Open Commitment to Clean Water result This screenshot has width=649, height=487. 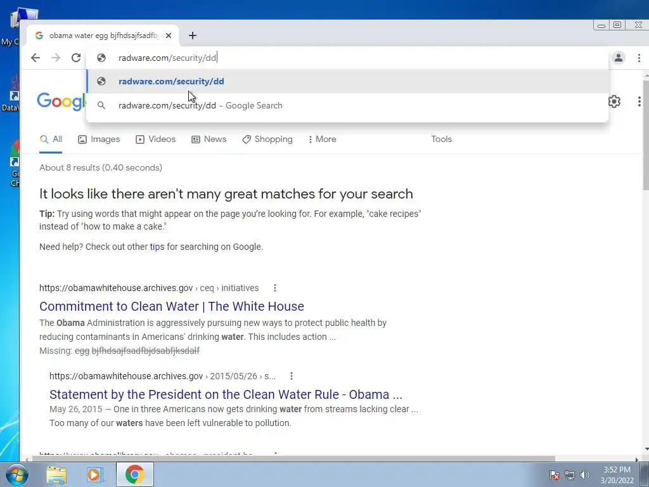tap(172, 306)
